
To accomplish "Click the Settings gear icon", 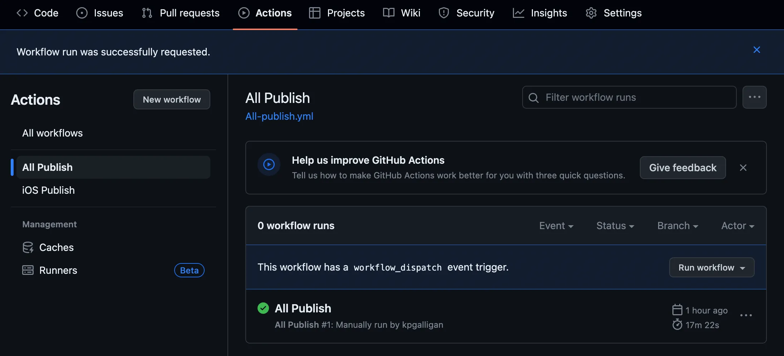I will pos(591,13).
